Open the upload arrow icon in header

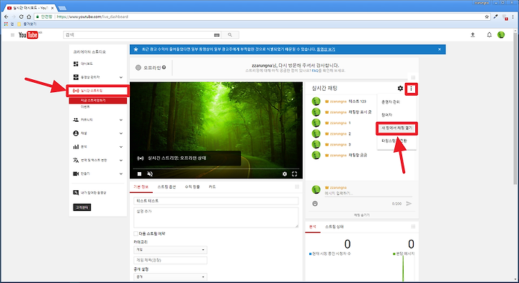[473, 35]
